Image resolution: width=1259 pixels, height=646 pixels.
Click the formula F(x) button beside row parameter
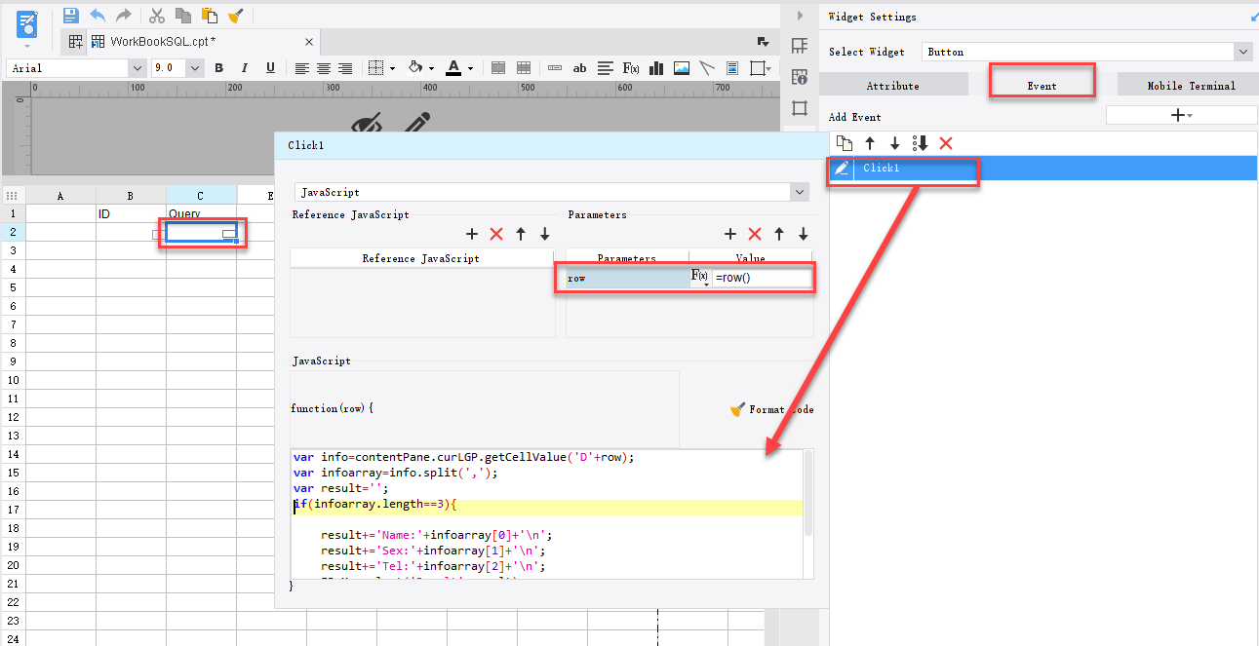tap(701, 277)
